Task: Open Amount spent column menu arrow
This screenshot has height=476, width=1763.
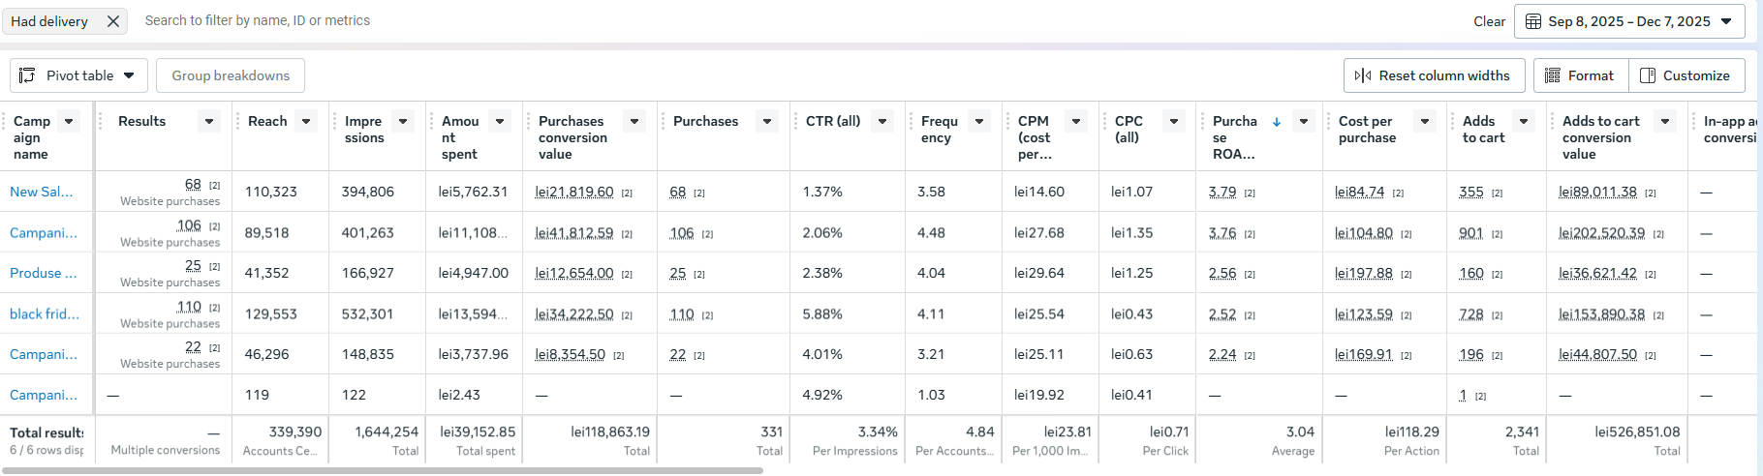Action: tap(500, 121)
